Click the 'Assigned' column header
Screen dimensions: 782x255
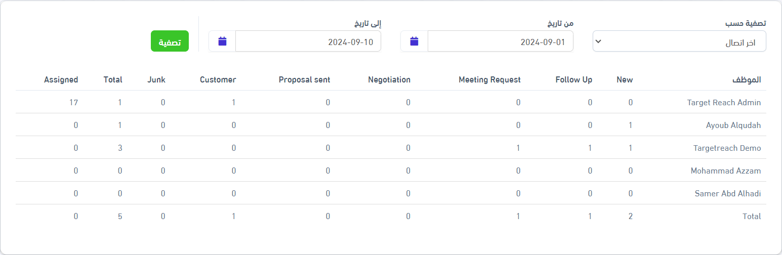pos(61,80)
